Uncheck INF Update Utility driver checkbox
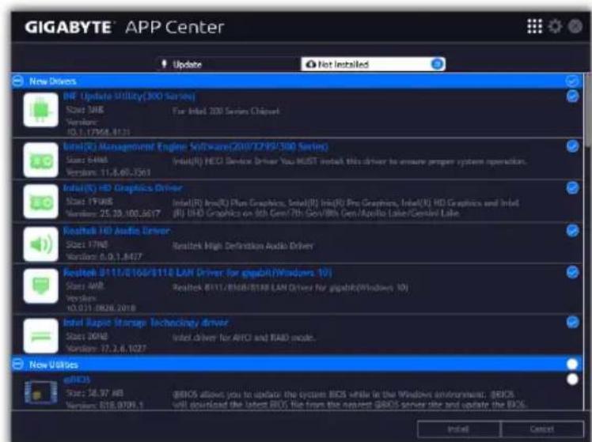Image resolution: width=592 pixels, height=442 pixels. (572, 96)
